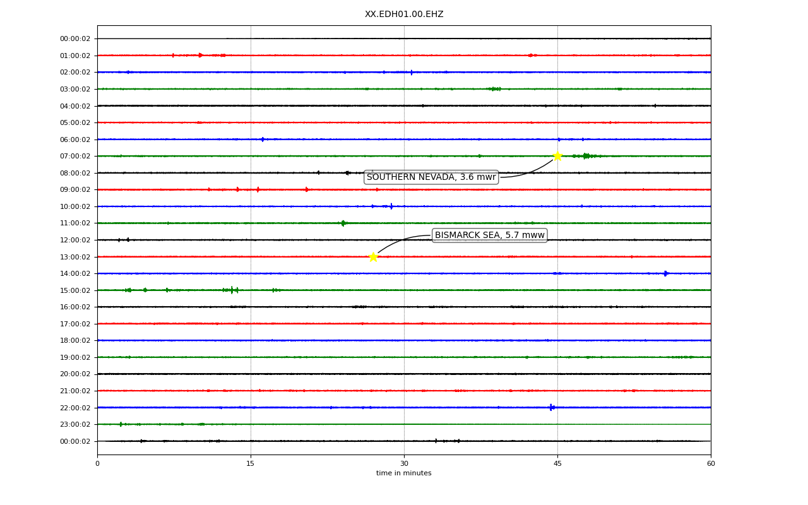Click the blue spike near minute 44 at 22:00:02
This screenshot has width=808, height=505.
(x=551, y=408)
